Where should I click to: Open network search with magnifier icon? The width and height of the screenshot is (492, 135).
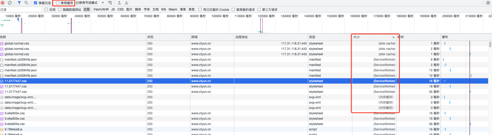tap(26, 3)
